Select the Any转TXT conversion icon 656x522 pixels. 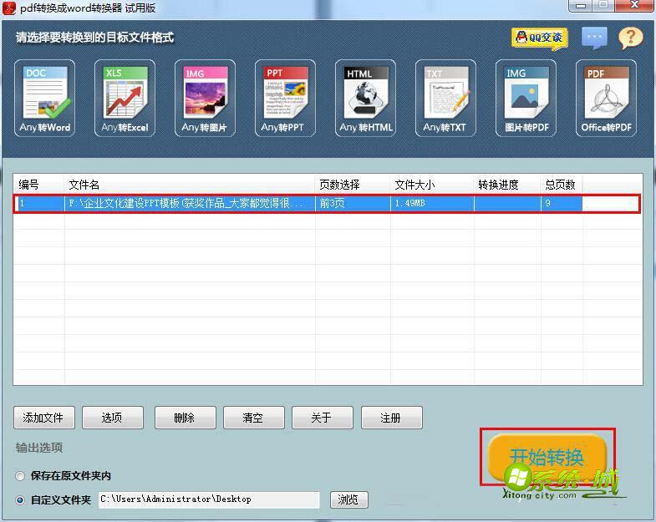(x=445, y=98)
